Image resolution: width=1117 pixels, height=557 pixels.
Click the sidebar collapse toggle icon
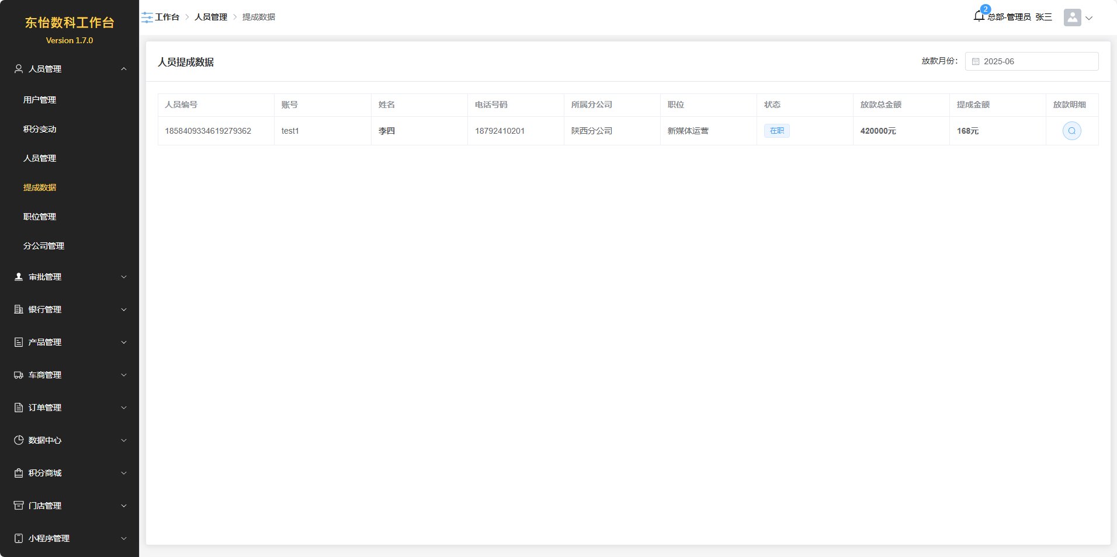(x=147, y=18)
